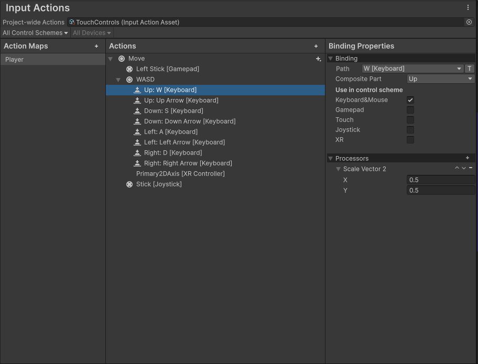Collapse the Processors section

coord(331,158)
